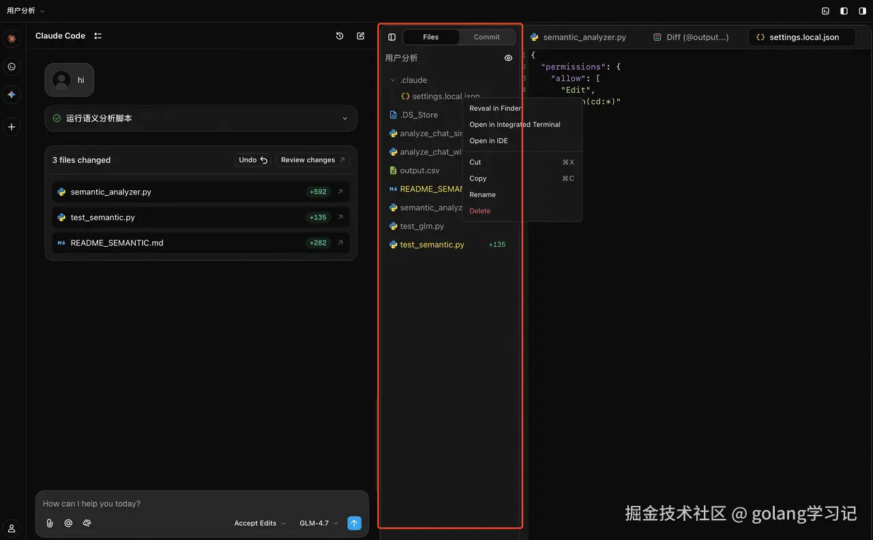Open the GLM-4.7 model dropdown
This screenshot has height=540, width=873.
point(319,523)
